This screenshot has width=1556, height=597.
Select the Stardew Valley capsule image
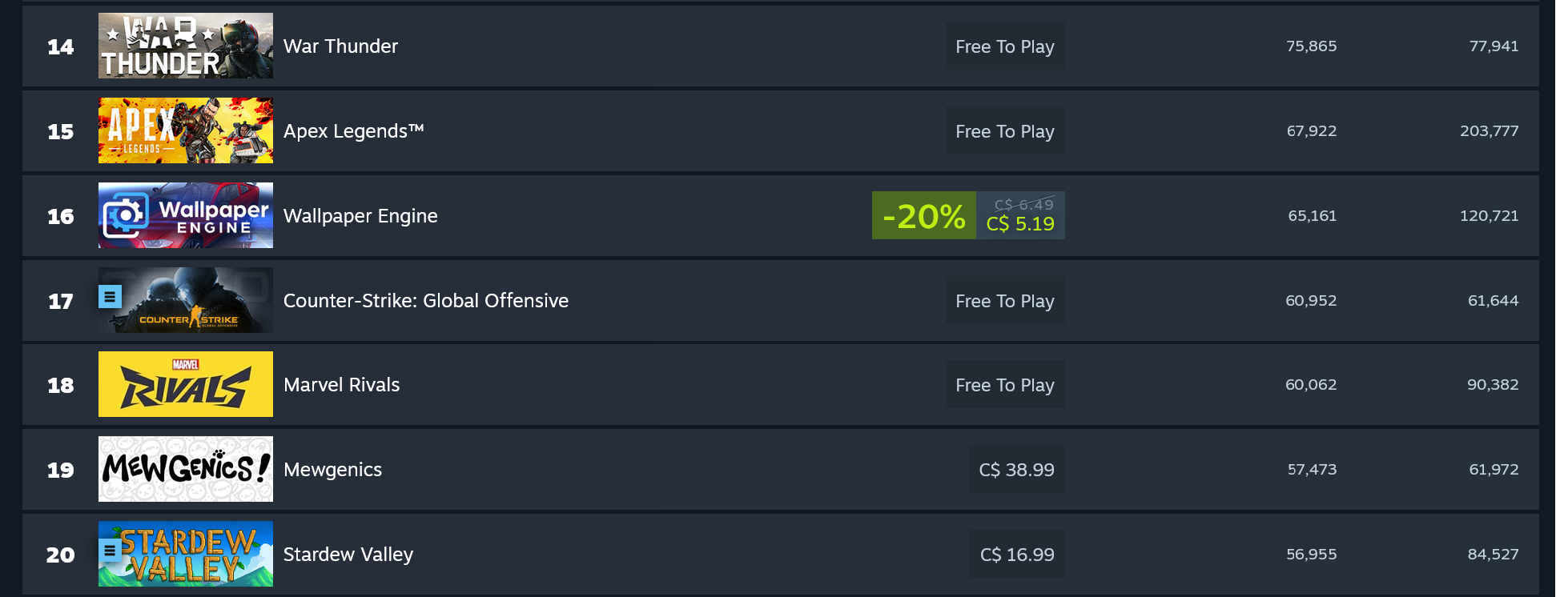tap(185, 554)
